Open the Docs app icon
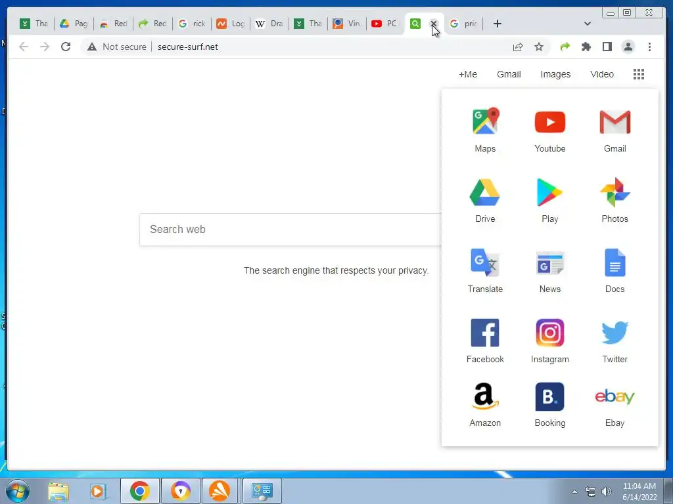The image size is (673, 504). [x=615, y=262]
